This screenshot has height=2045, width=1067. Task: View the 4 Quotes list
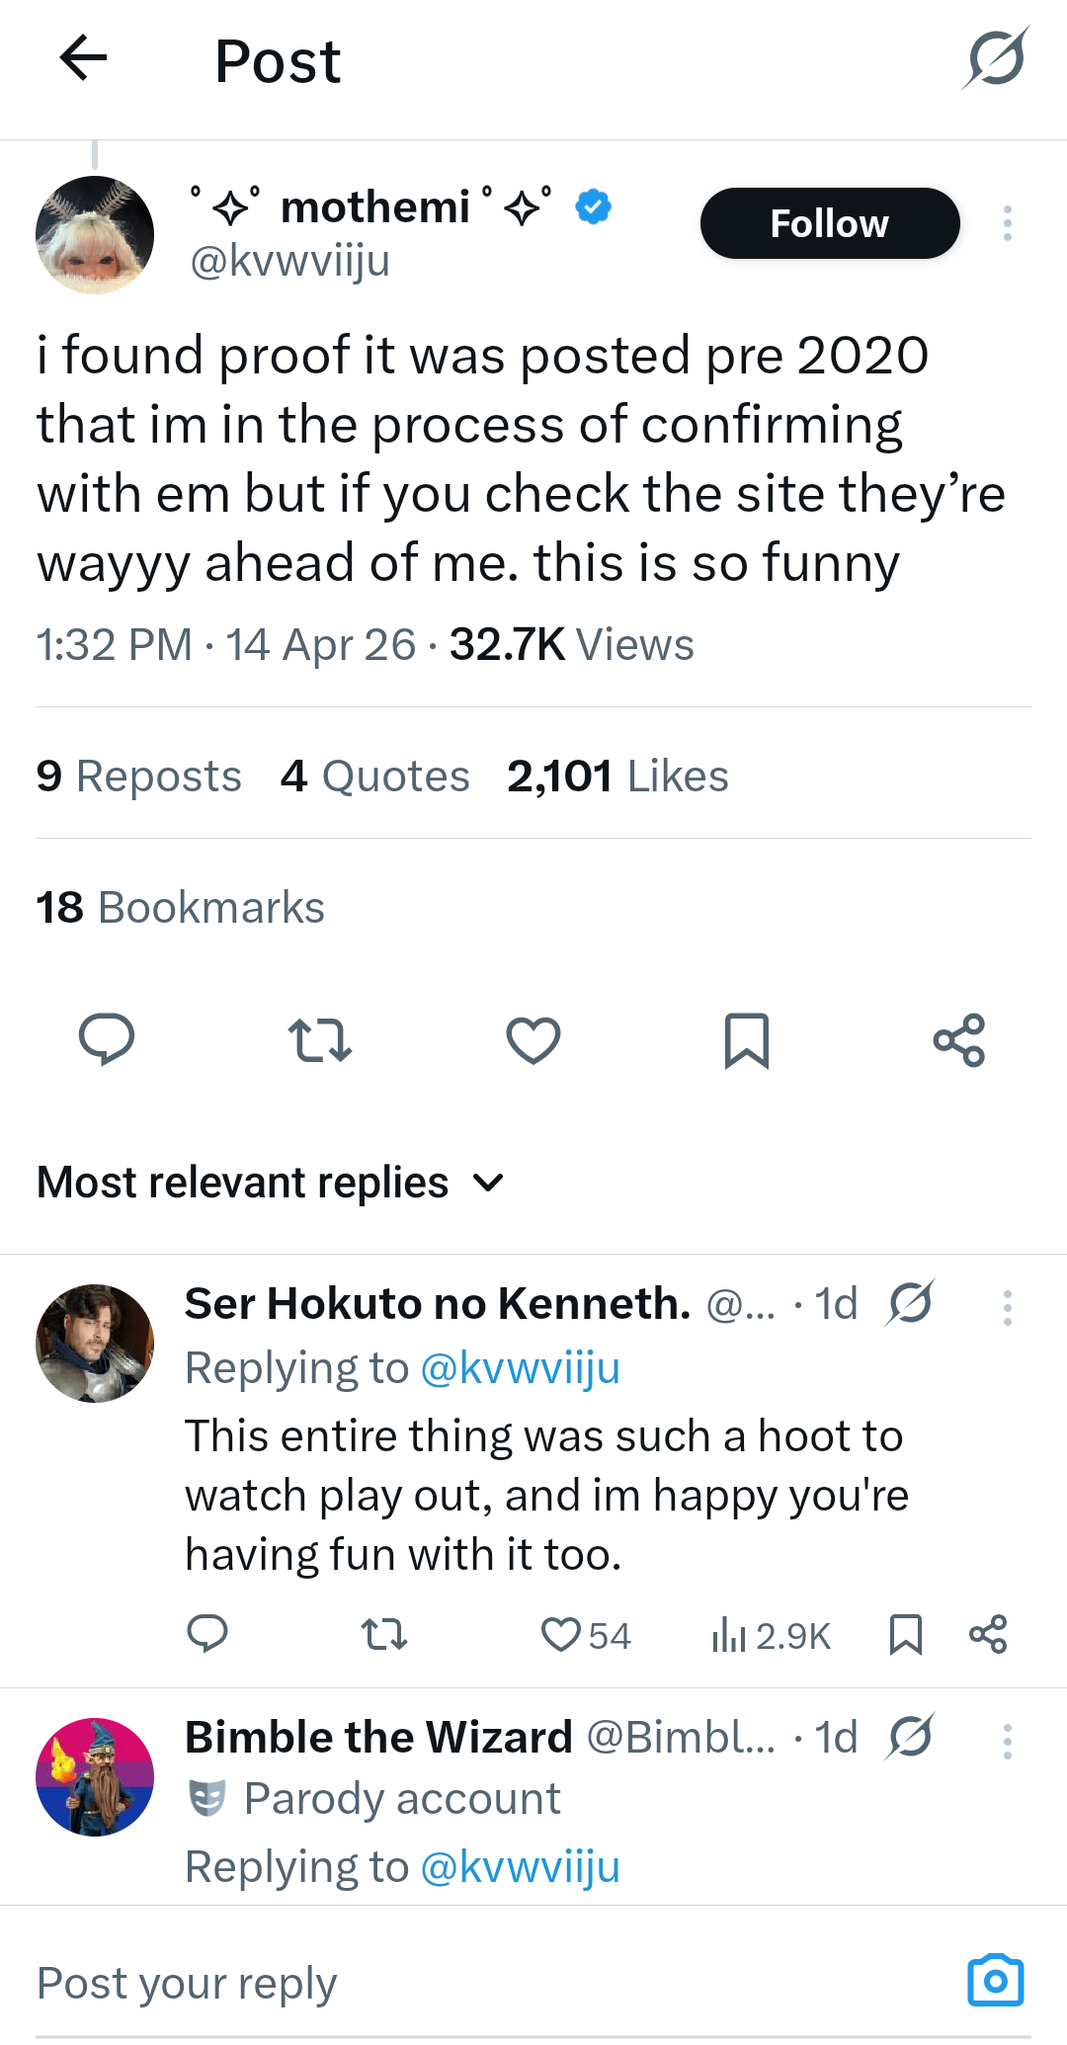point(374,777)
